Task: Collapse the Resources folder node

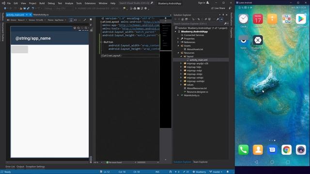Action: pos(178,53)
